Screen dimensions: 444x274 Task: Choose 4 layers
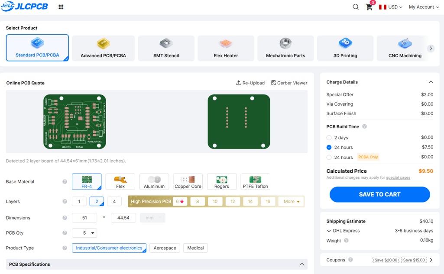114,201
